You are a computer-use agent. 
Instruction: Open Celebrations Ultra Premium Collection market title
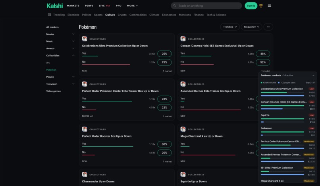115,46
